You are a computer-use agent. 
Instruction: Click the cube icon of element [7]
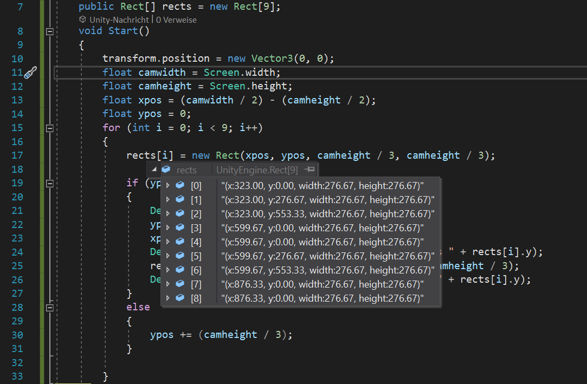[180, 284]
